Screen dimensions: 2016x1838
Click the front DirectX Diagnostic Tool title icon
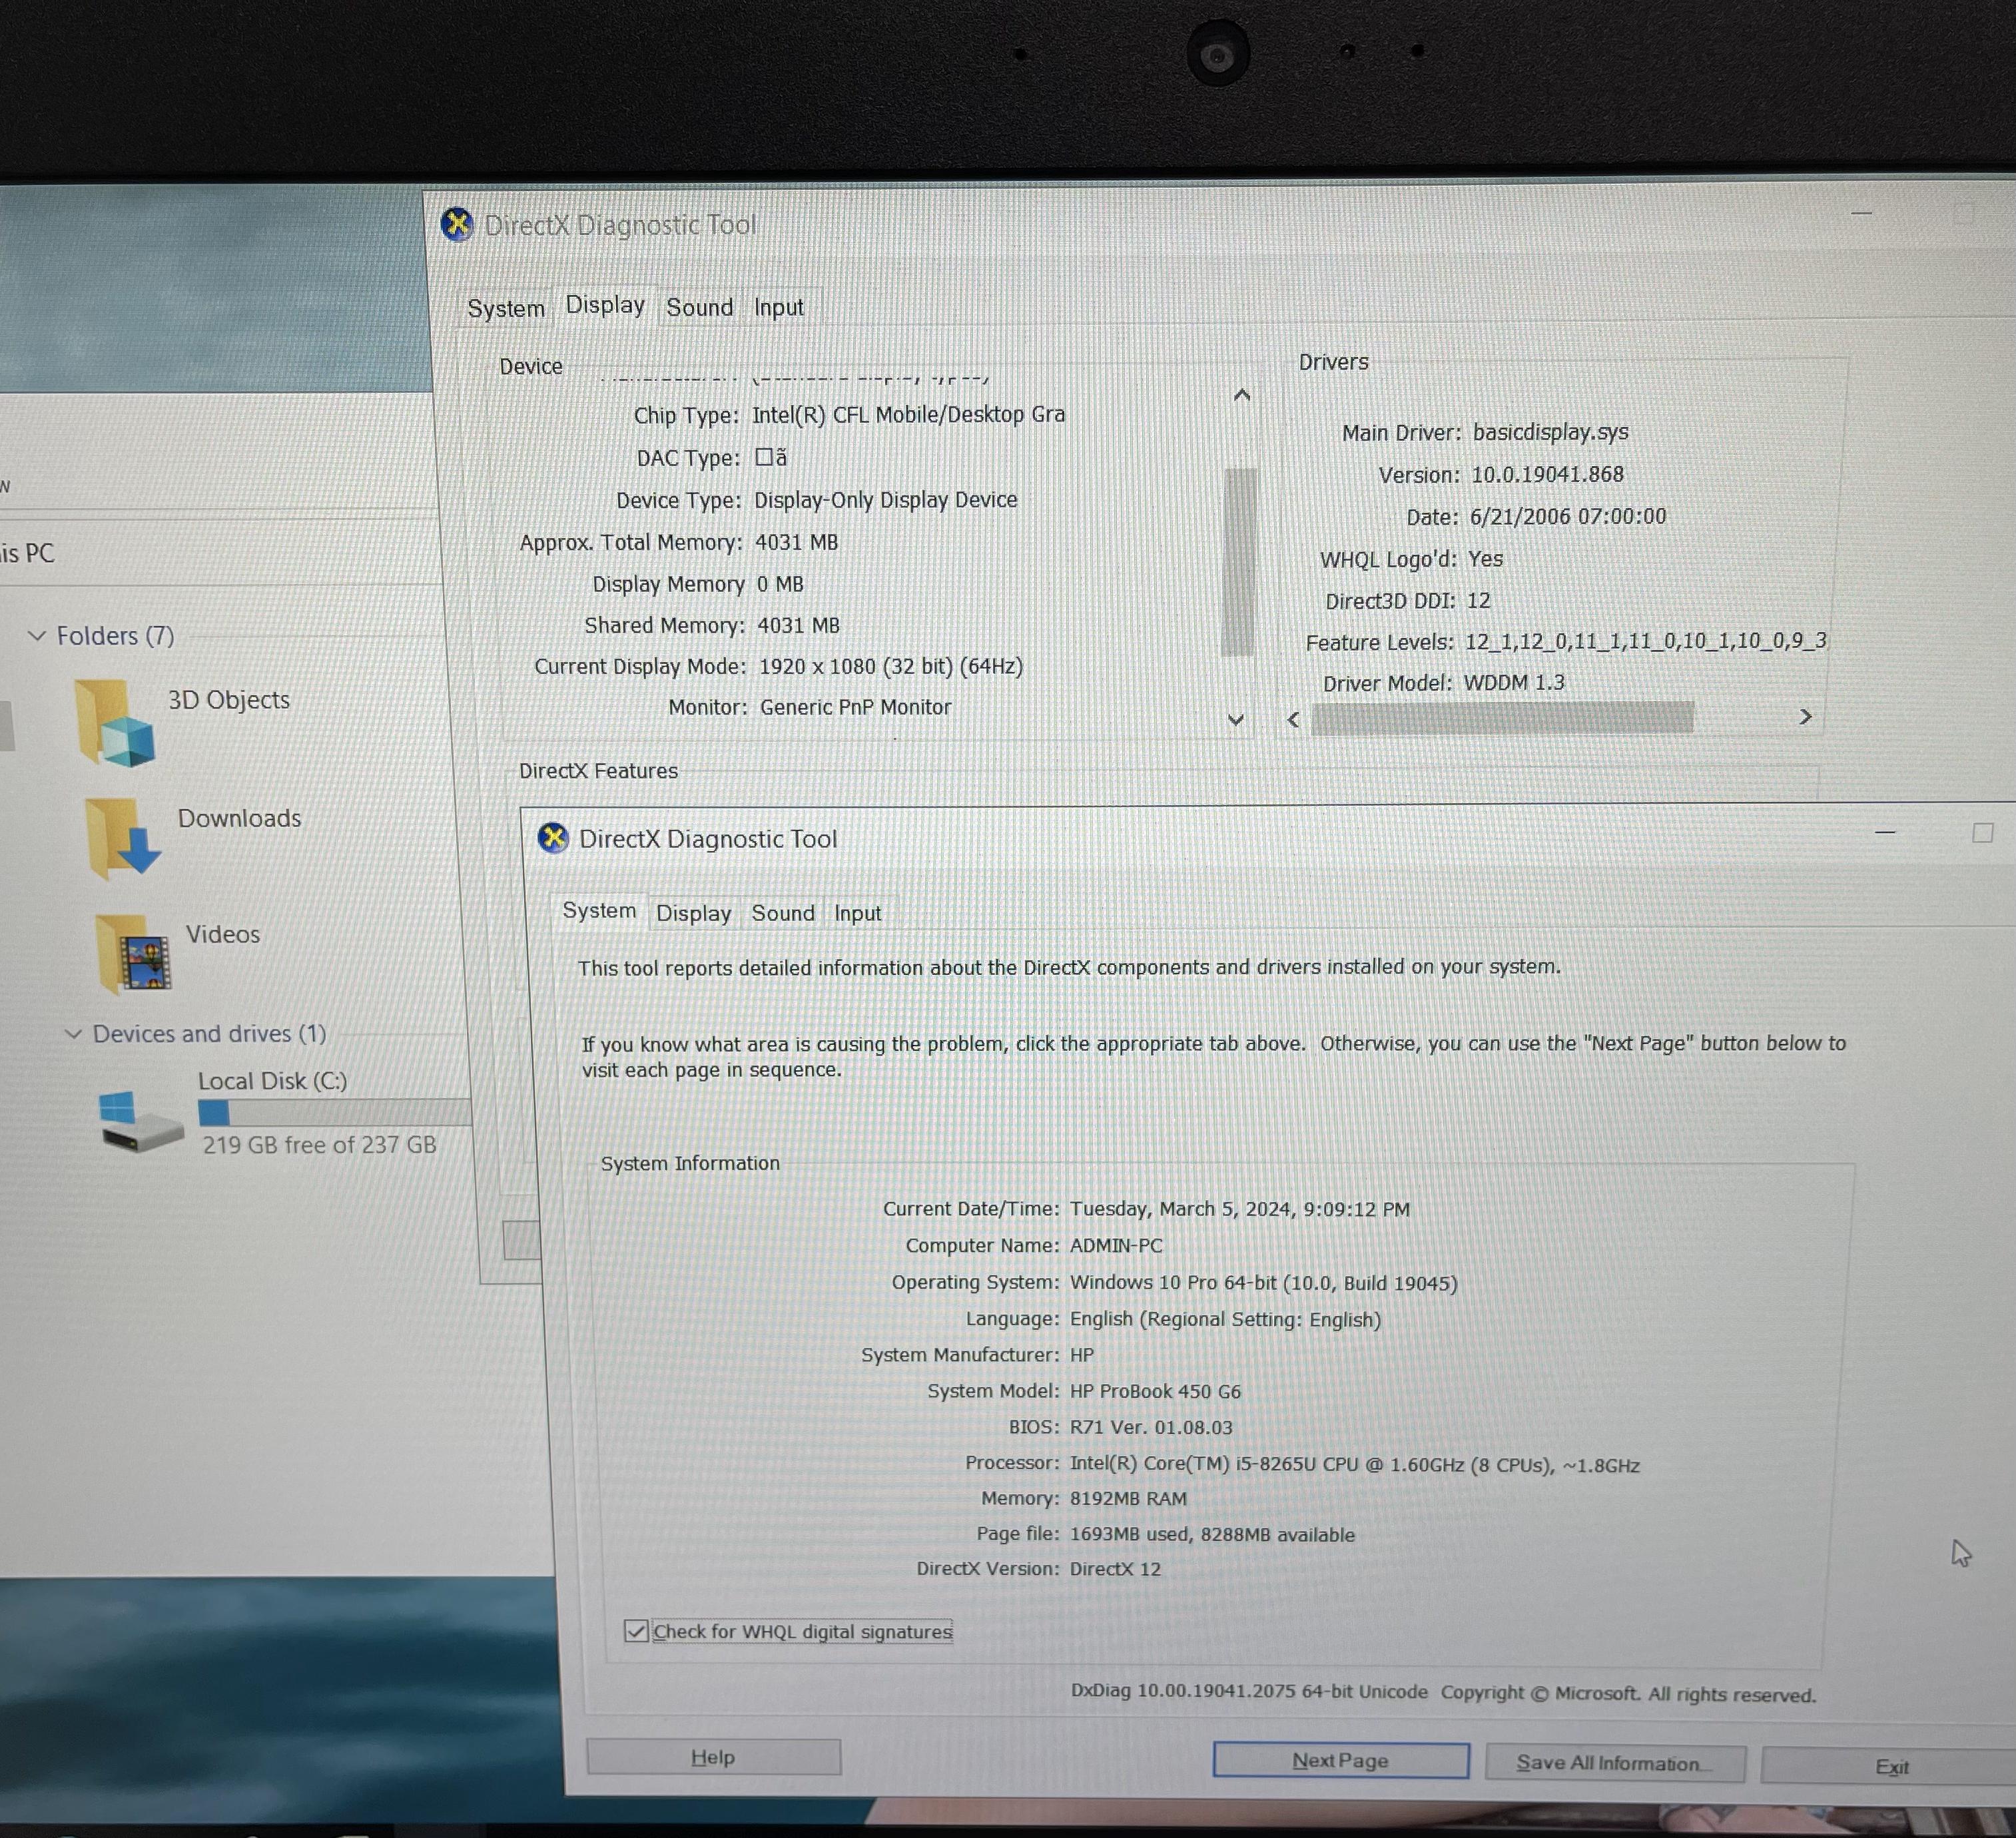[x=553, y=838]
